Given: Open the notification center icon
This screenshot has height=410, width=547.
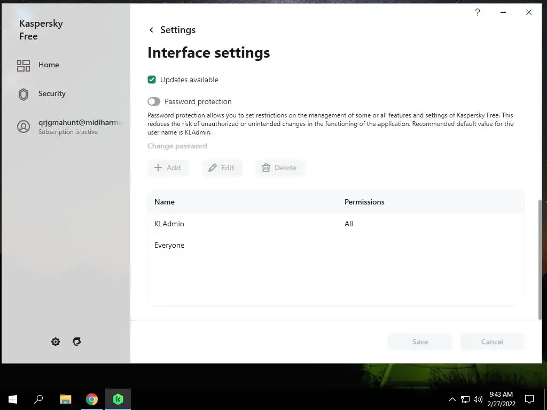Looking at the screenshot, I should click(529, 399).
